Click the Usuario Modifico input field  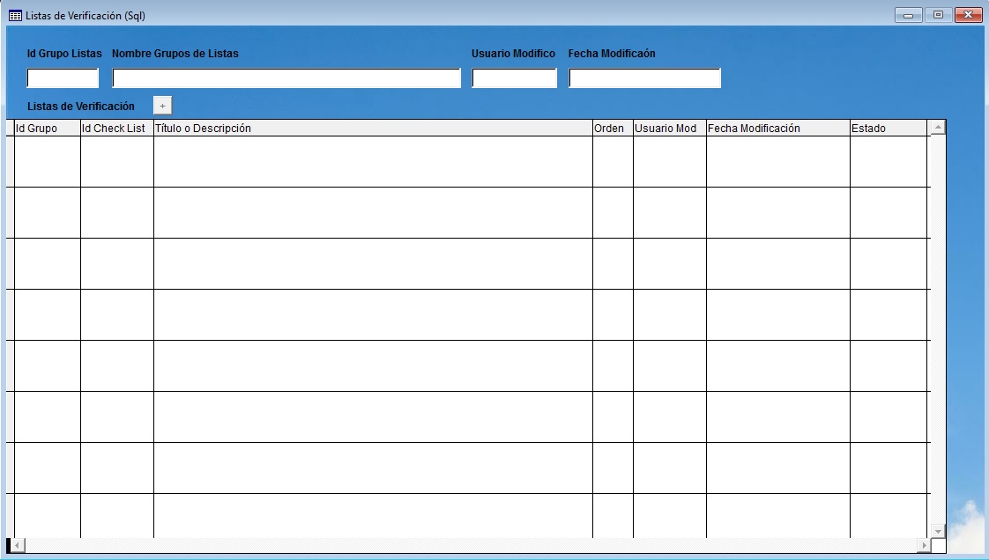point(514,78)
